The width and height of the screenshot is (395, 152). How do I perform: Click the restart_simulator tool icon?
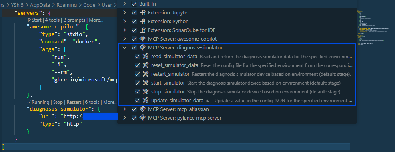click(x=146, y=74)
